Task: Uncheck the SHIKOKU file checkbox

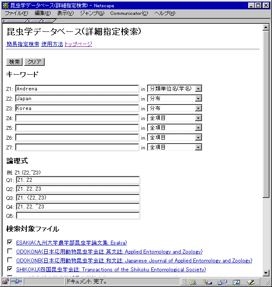Action: [10, 269]
